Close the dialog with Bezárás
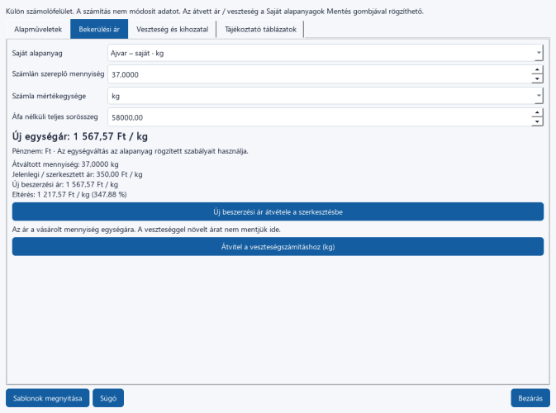The width and height of the screenshot is (556, 413). (530, 398)
